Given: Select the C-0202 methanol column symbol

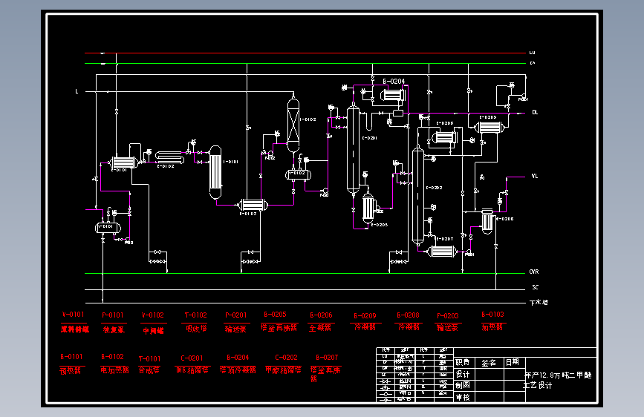Looking at the screenshot, I should [418, 196].
